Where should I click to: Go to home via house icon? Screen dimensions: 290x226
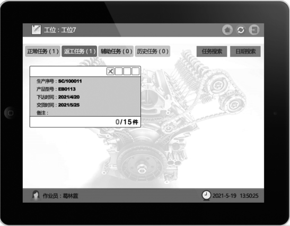(x=227, y=30)
